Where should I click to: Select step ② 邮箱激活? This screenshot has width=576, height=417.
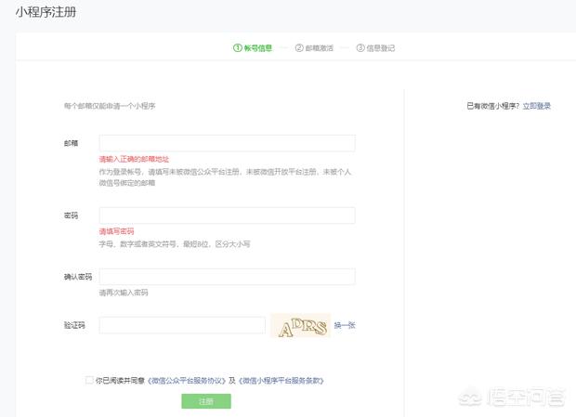(x=314, y=48)
